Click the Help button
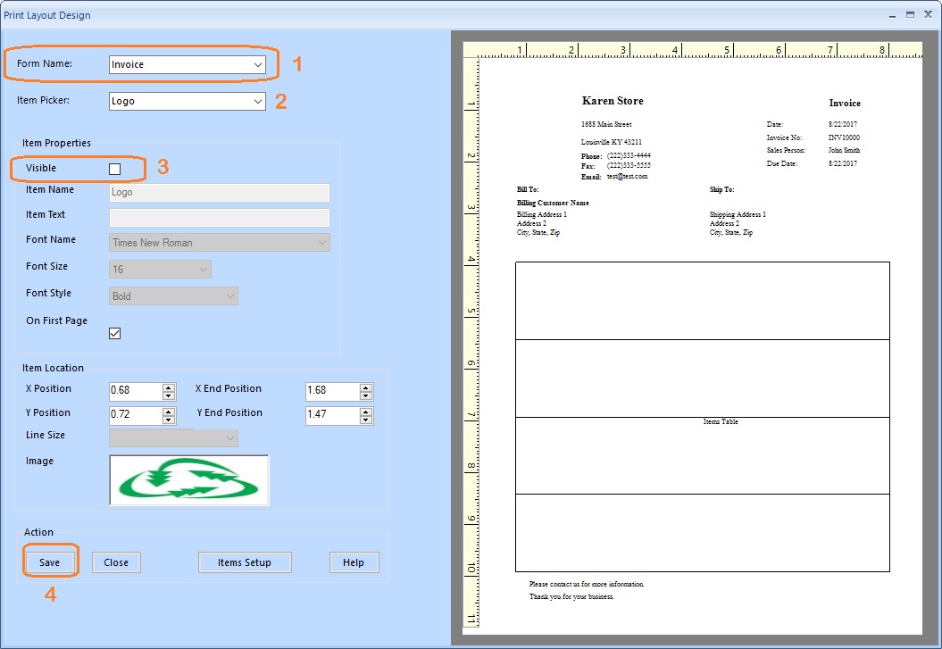The height and width of the screenshot is (649, 942). [x=354, y=562]
